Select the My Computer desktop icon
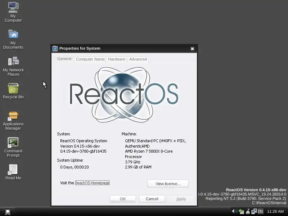Image resolution: width=288 pixels, height=216 pixels. click(13, 12)
